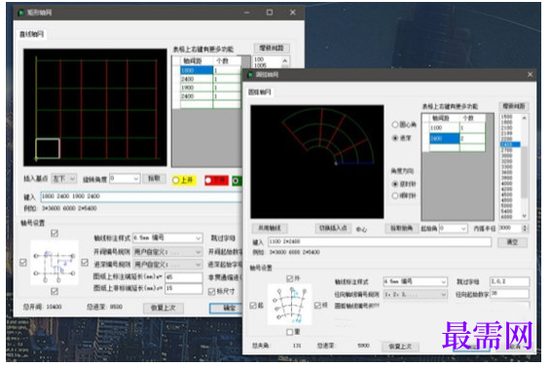Screen dimensions: 551x366
Task: Switch to the 圆弧轴网 tab in arc dialog
Action: (260, 92)
